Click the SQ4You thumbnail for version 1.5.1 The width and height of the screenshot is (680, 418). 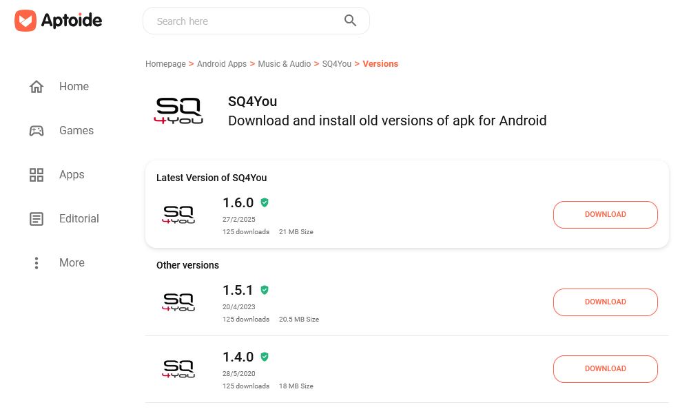click(x=178, y=302)
